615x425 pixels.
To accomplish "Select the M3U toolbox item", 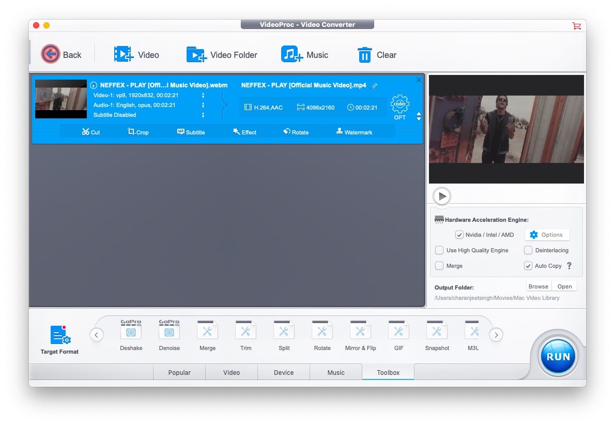I will pyautogui.click(x=473, y=335).
